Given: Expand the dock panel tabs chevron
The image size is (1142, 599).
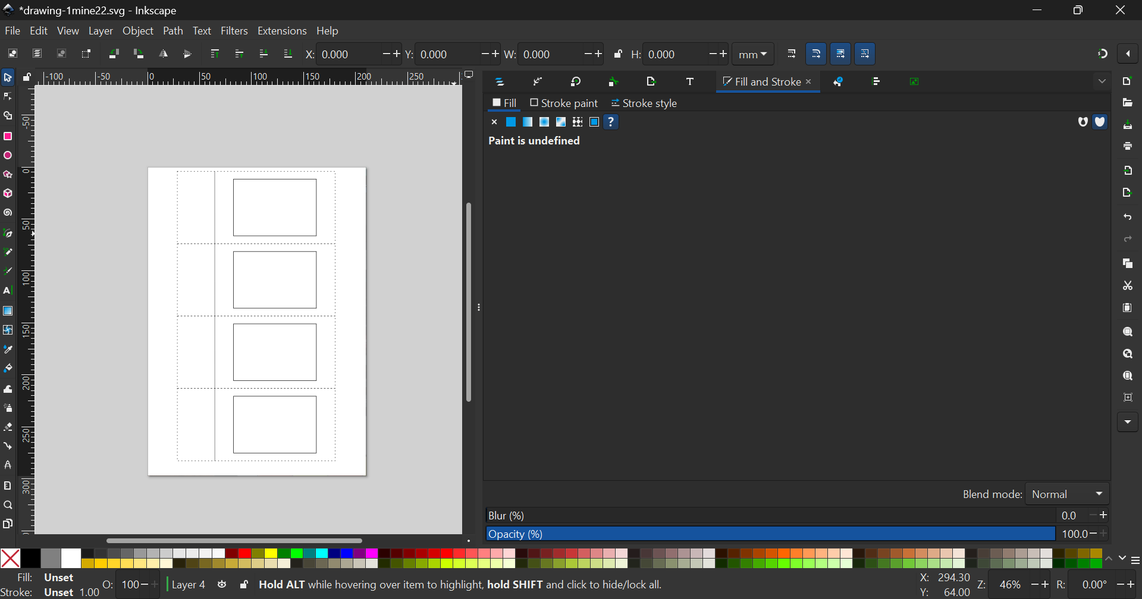Looking at the screenshot, I should pyautogui.click(x=1102, y=81).
